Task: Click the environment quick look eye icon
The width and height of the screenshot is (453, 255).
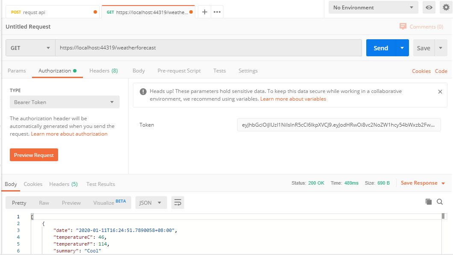Action: click(429, 8)
